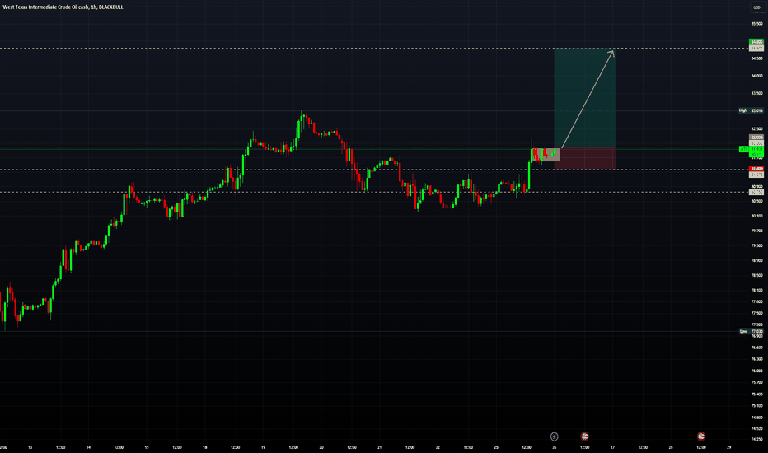The width and height of the screenshot is (768, 453).
Task: Click the chart title West Texas Intermediate Crude Oil cash
Action: coord(46,7)
